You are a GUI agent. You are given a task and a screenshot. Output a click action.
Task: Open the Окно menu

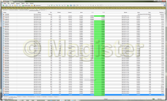click(x=27, y=3)
